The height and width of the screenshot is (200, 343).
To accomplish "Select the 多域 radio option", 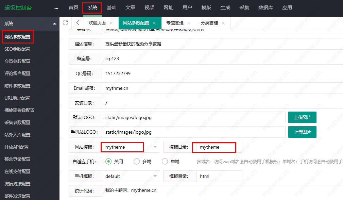I will pos(137,162).
